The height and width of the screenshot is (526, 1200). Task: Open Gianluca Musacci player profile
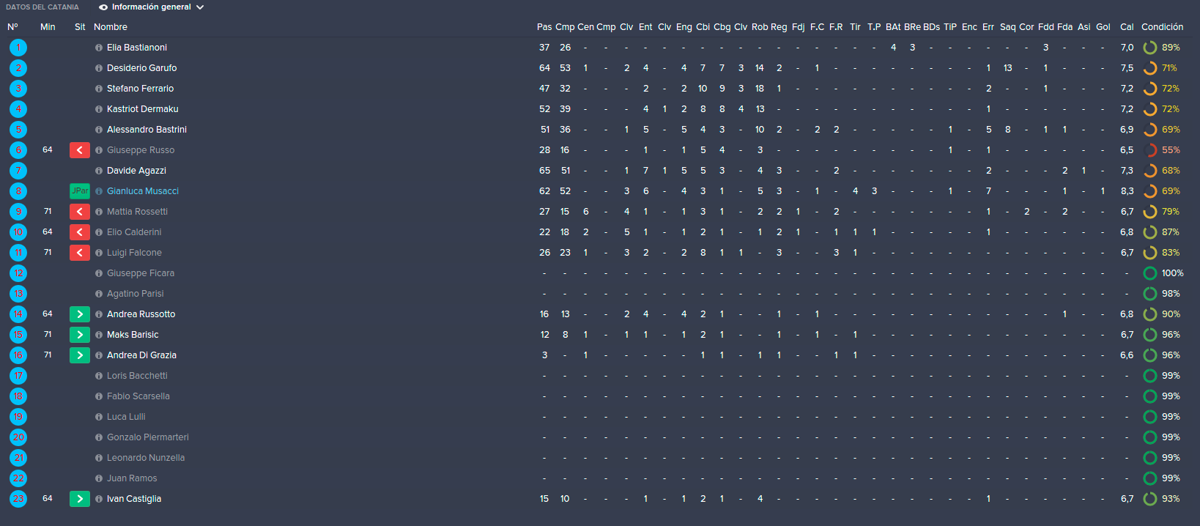(143, 191)
